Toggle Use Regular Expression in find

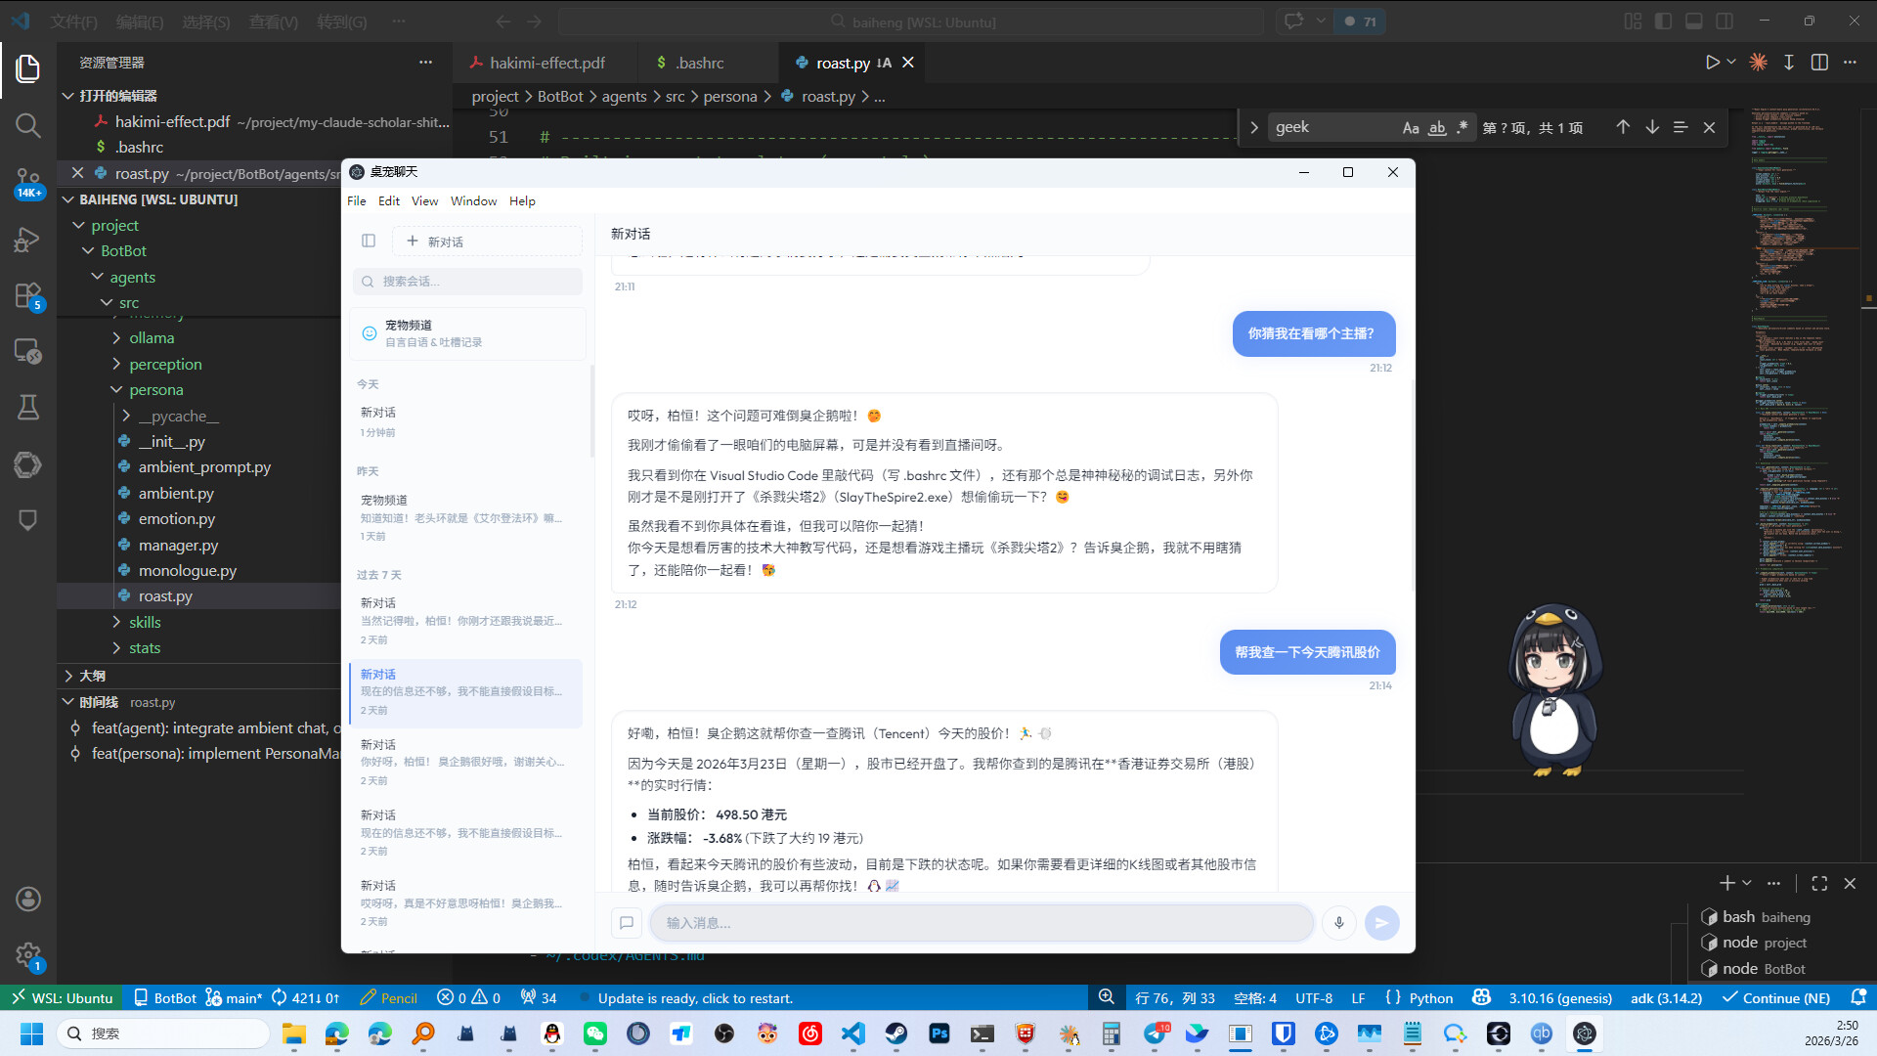click(x=1462, y=127)
